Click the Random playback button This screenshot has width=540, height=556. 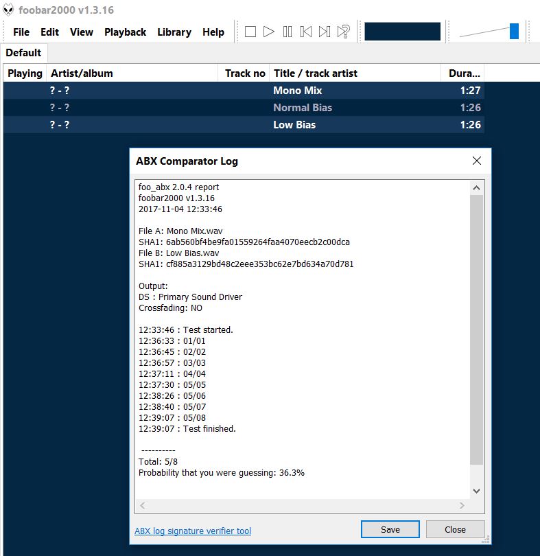pyautogui.click(x=343, y=32)
